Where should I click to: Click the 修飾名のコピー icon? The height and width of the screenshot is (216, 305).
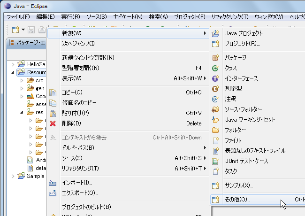[53, 103]
